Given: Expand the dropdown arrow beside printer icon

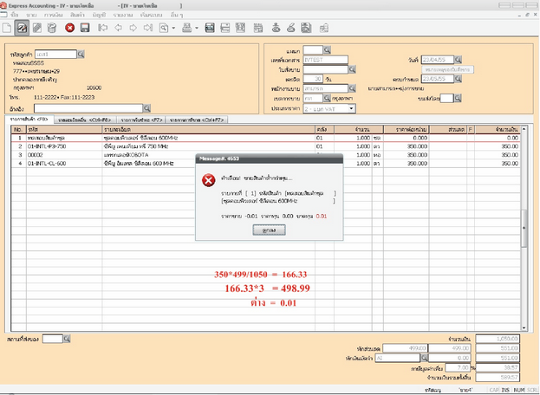Looking at the screenshot, I should tap(196, 29).
